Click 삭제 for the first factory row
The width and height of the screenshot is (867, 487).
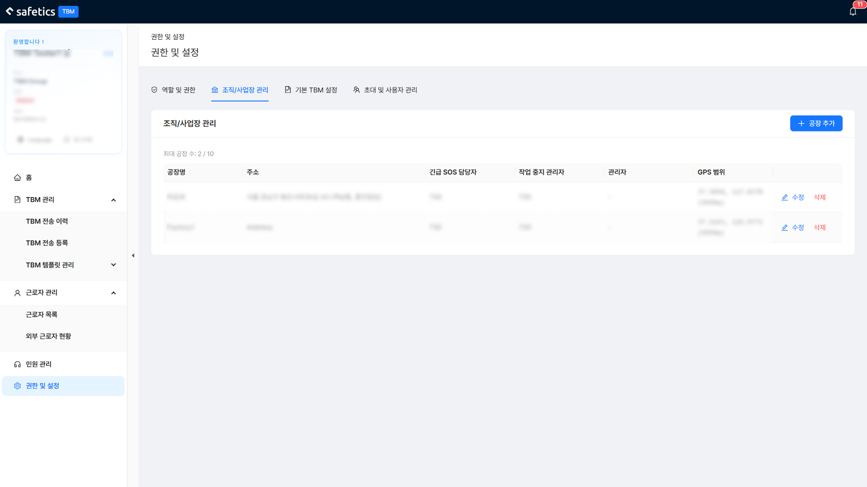pyautogui.click(x=820, y=198)
